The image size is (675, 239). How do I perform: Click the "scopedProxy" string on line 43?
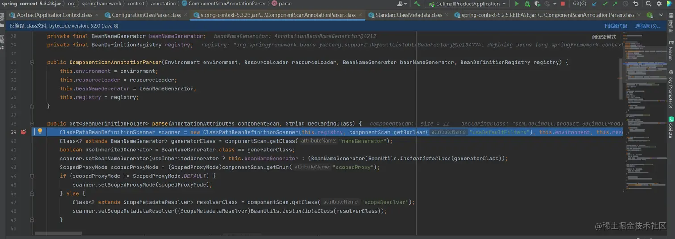click(353, 167)
